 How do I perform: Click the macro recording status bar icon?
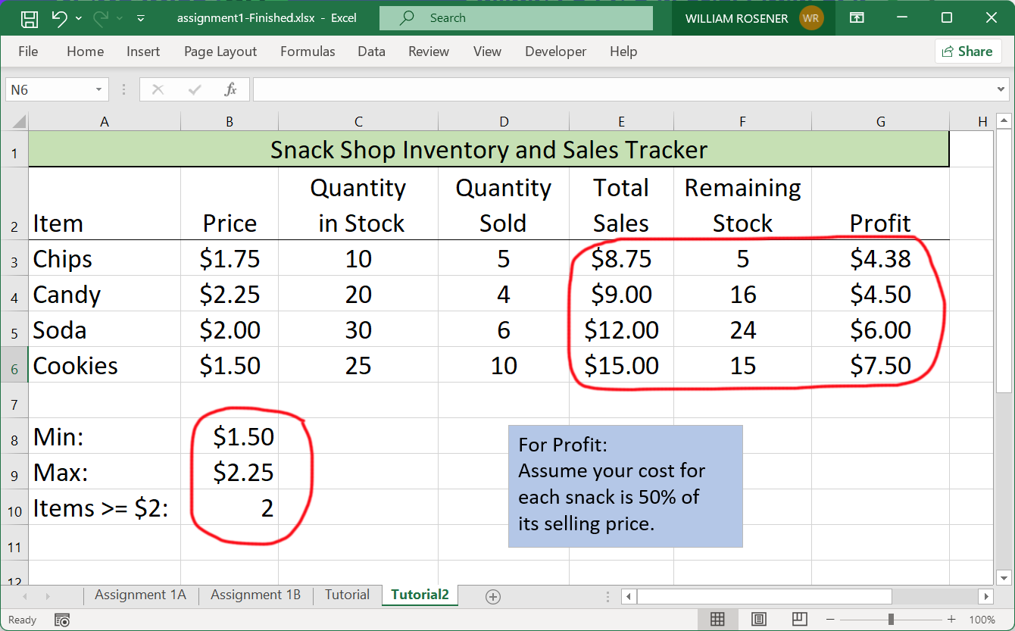(x=62, y=620)
